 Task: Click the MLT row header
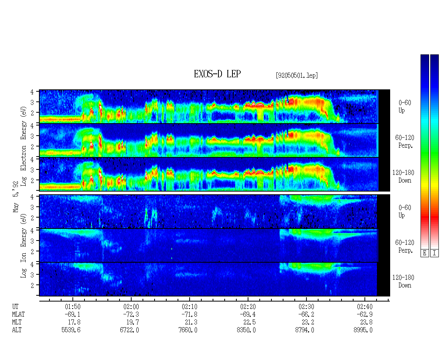coord(17,323)
